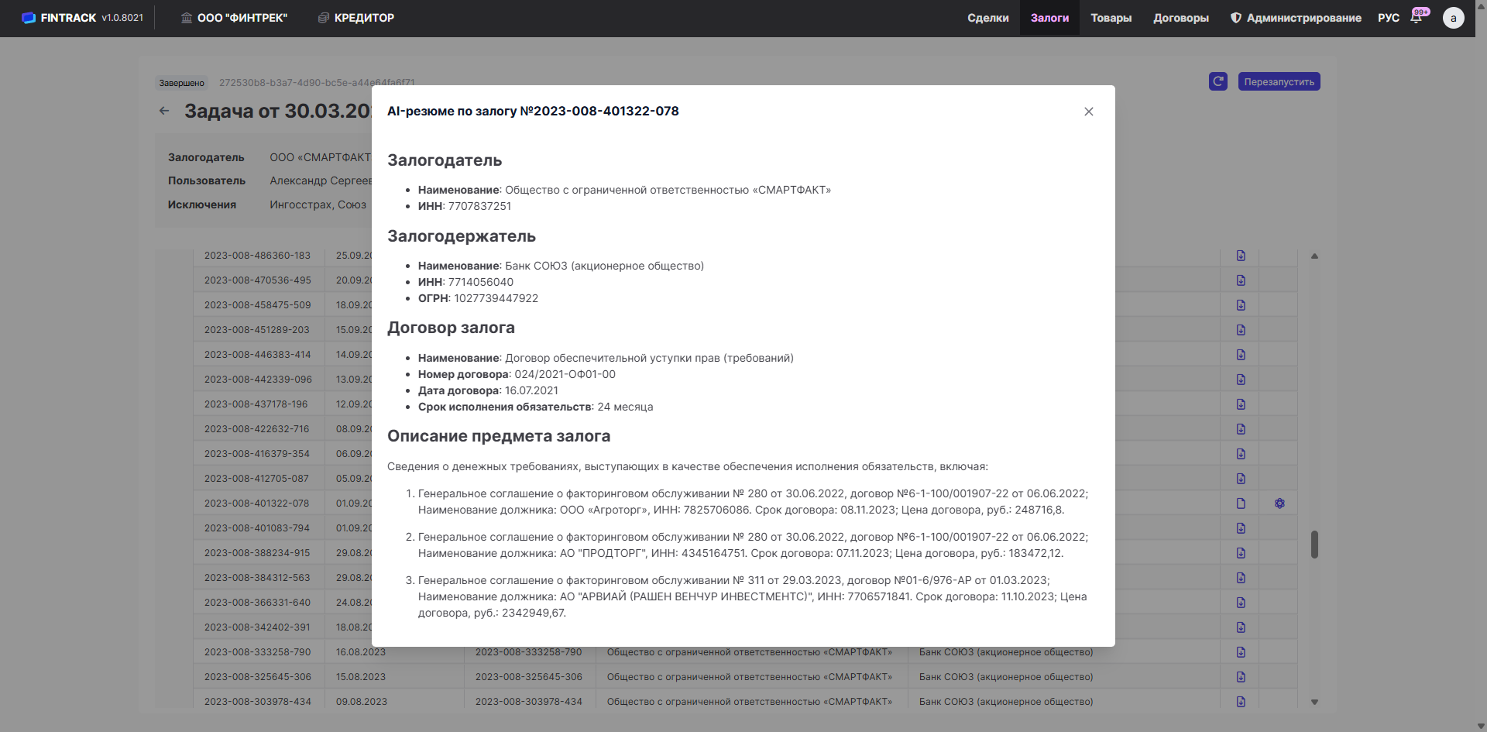
Task: Click the КРЕДИТОР role selector
Action: [x=356, y=18]
